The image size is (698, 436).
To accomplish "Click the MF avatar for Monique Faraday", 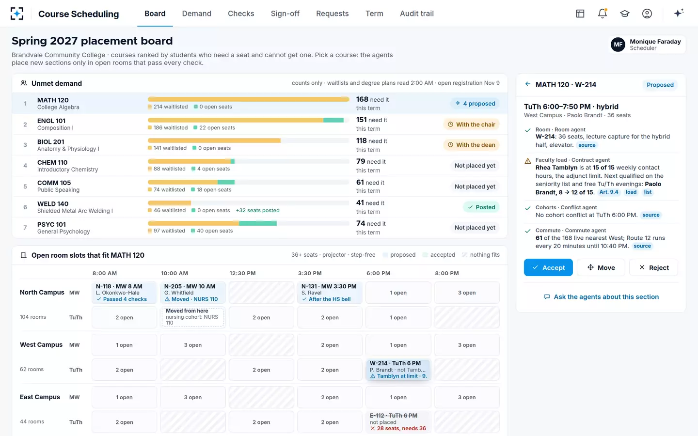I will 618,45.
